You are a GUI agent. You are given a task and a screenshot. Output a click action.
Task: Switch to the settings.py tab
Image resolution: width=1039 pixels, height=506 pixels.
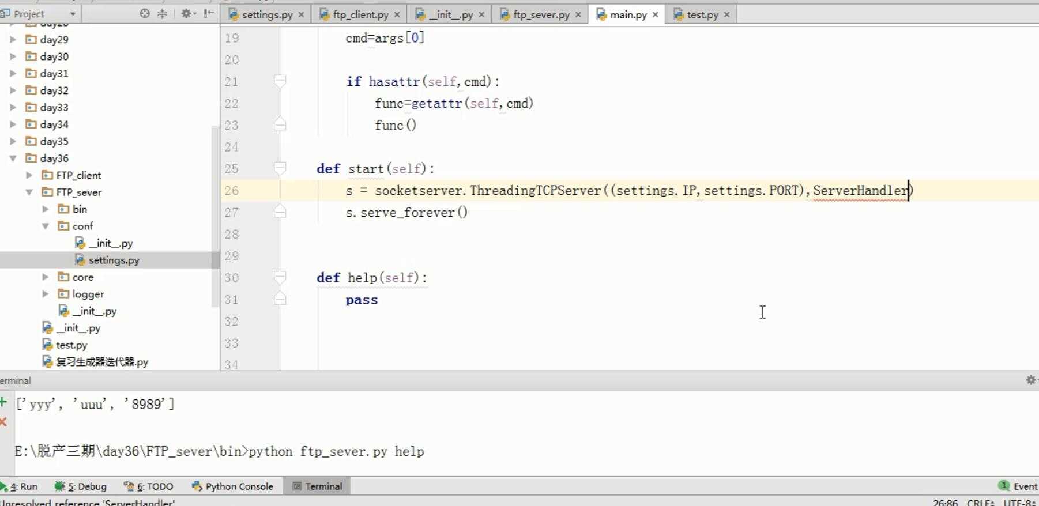coord(266,14)
